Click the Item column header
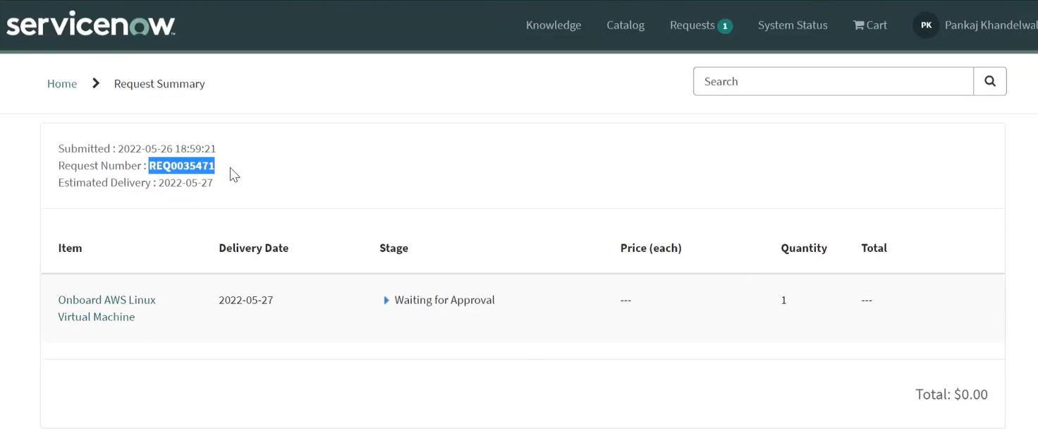1038x429 pixels. (x=70, y=248)
